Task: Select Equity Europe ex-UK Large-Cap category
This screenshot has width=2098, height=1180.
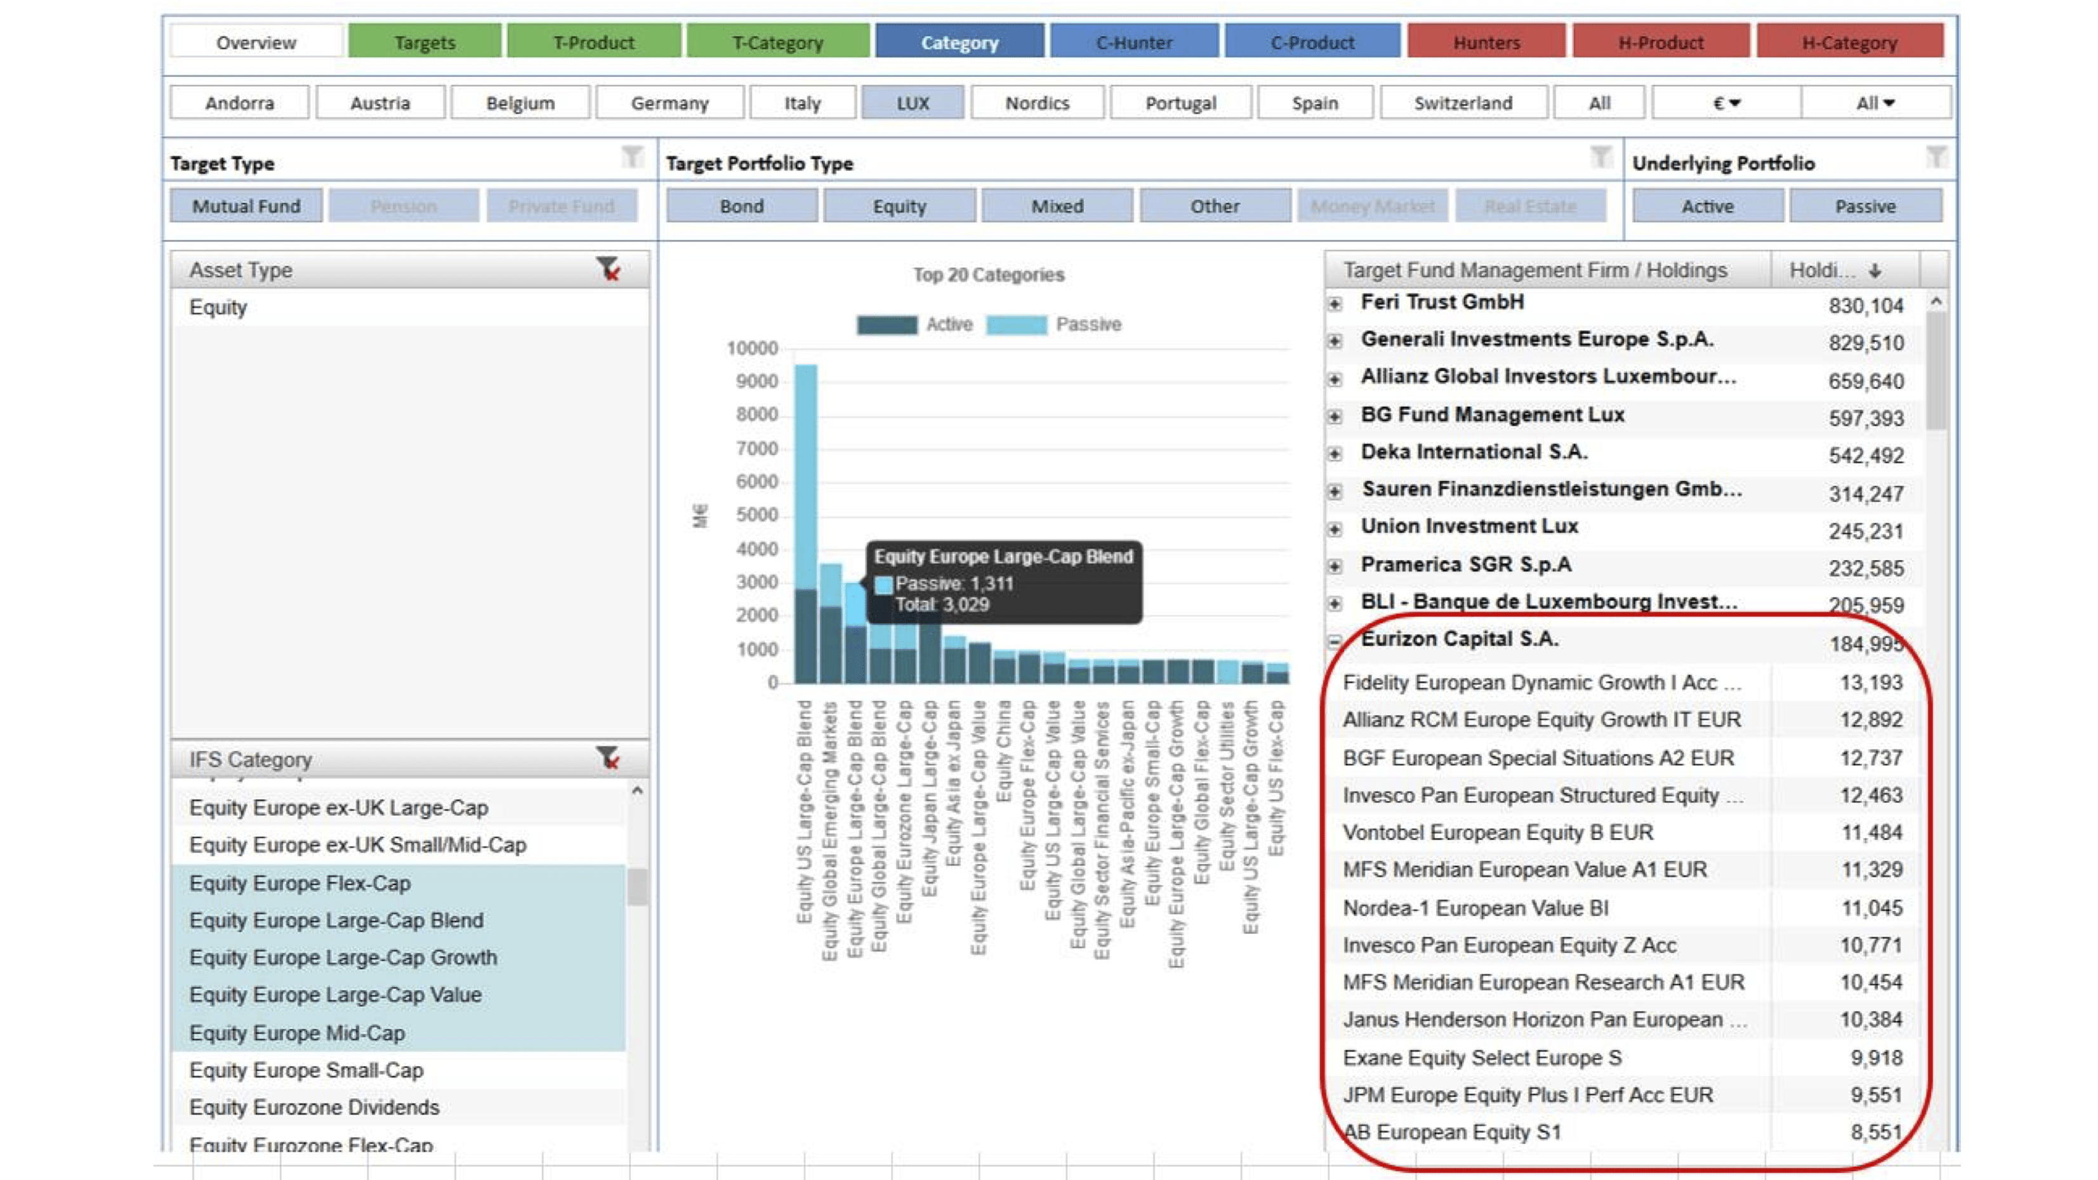Action: pos(399,808)
